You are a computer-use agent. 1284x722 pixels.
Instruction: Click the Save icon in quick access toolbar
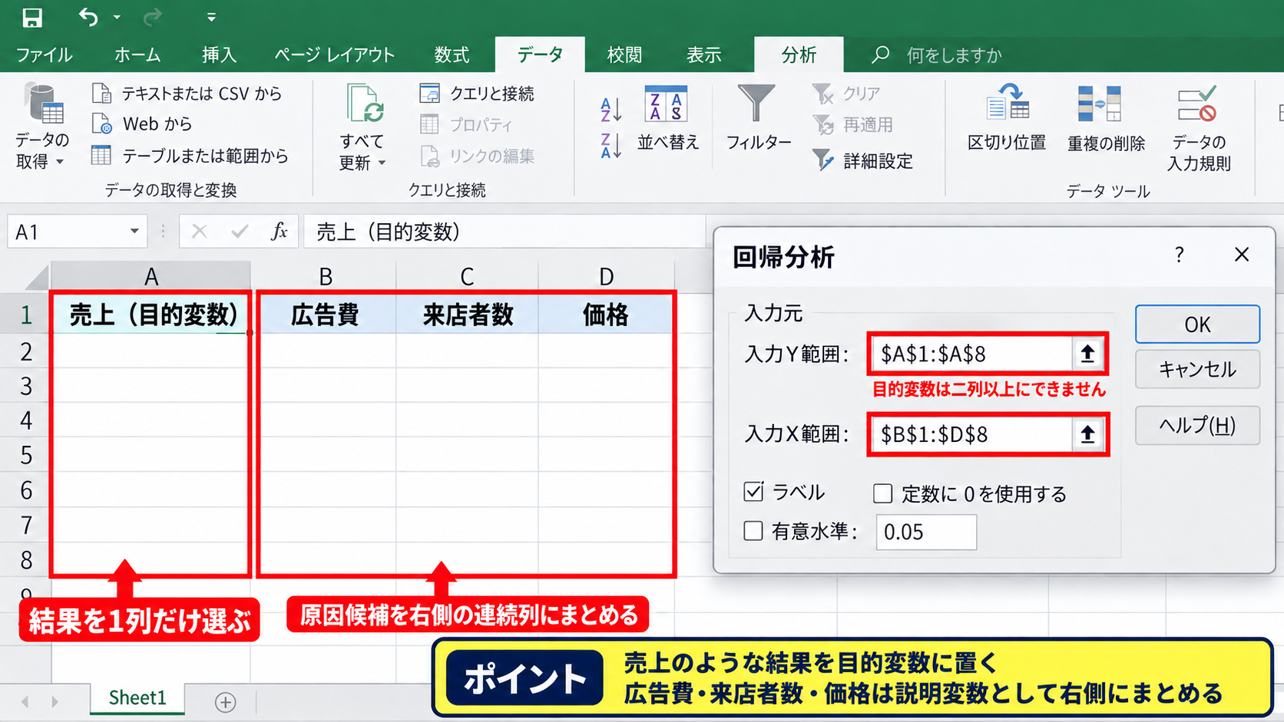coord(31,17)
